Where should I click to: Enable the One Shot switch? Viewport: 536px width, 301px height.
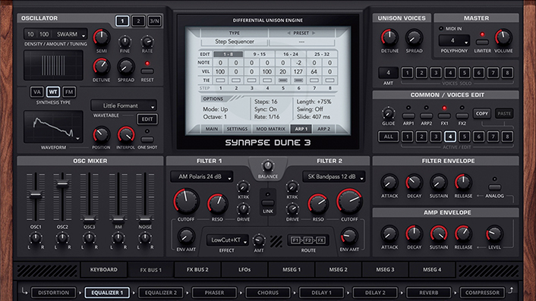pyautogui.click(x=147, y=140)
